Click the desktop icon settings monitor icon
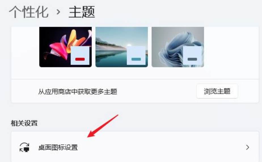262x162 pixels. (25, 147)
